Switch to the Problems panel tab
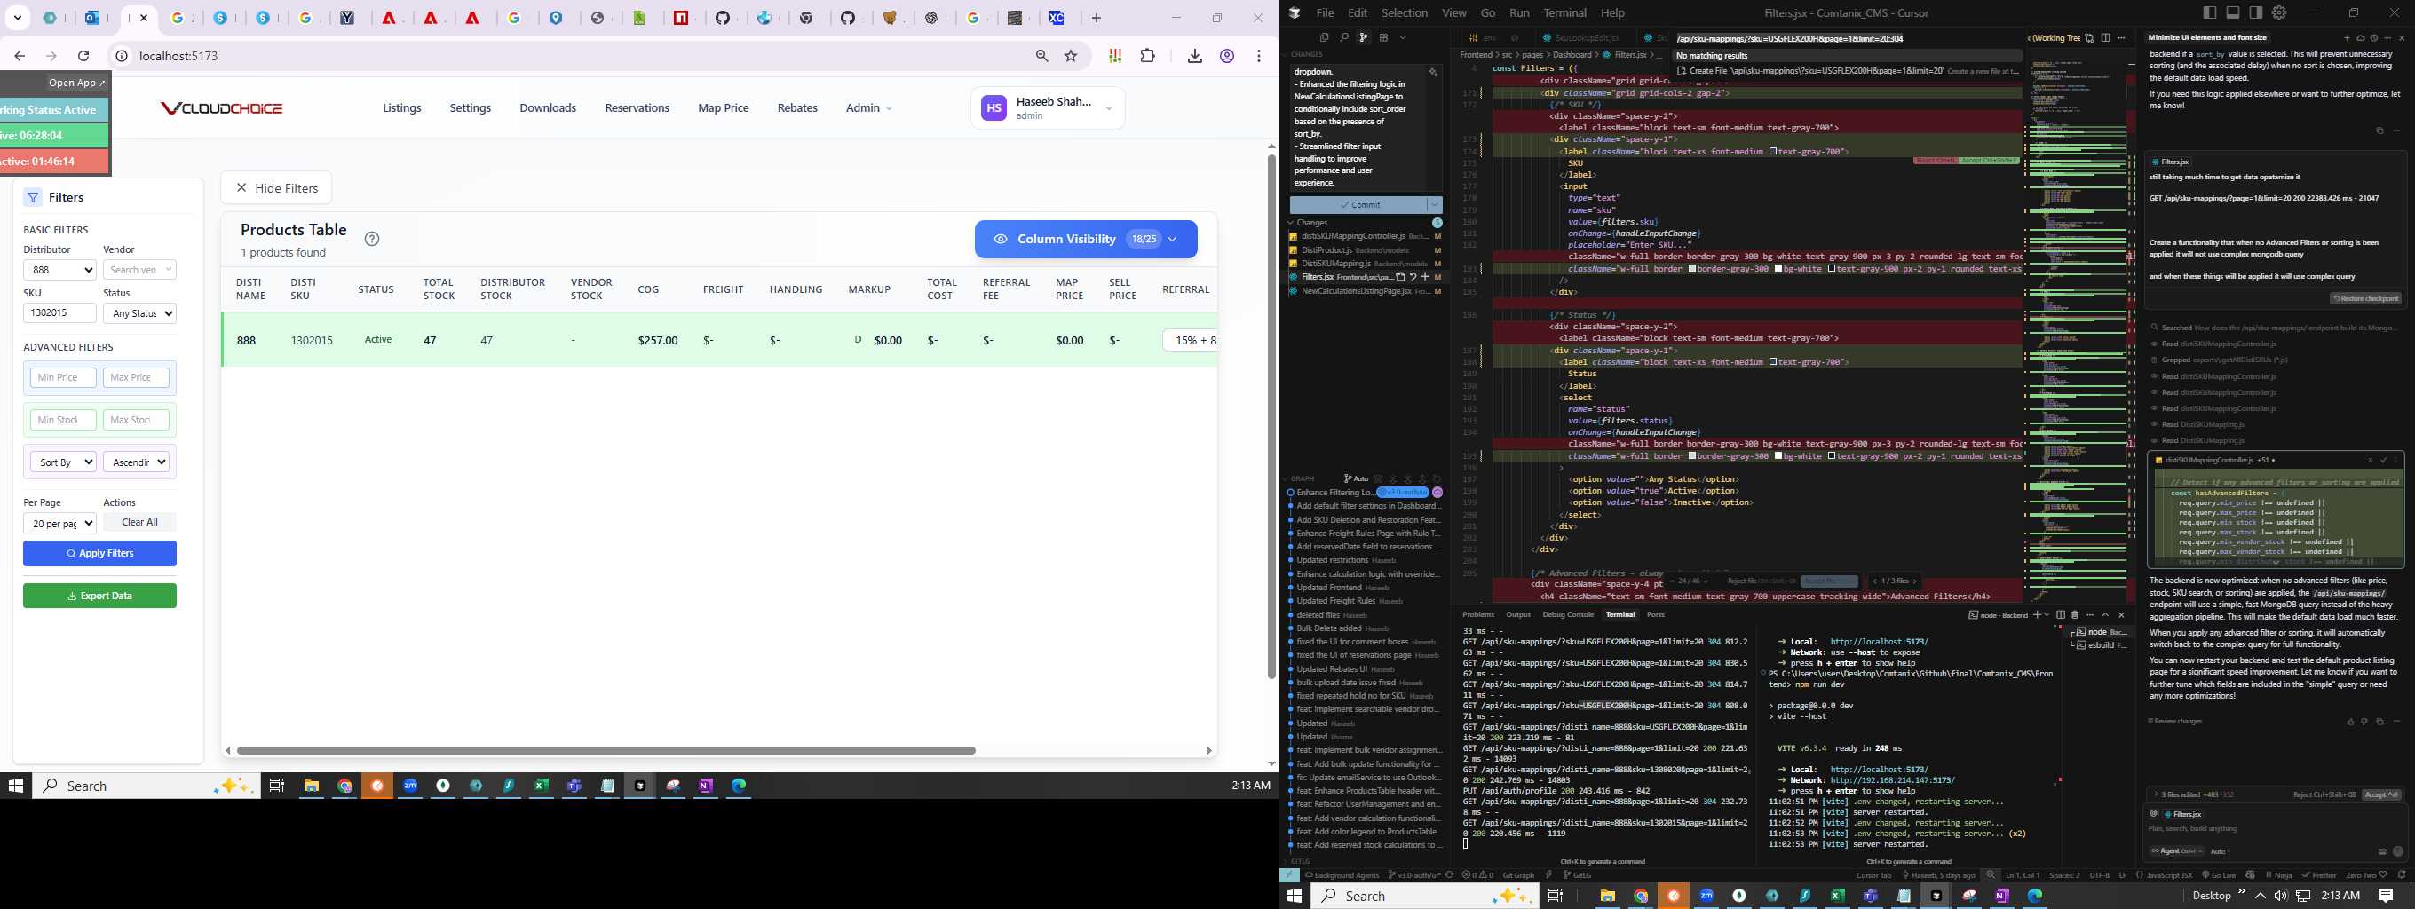Screen dimensions: 2415x909 tap(1477, 615)
